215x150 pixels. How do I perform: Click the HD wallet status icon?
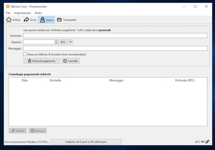203,142
